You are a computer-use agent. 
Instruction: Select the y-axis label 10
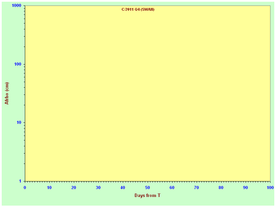(x=19, y=122)
